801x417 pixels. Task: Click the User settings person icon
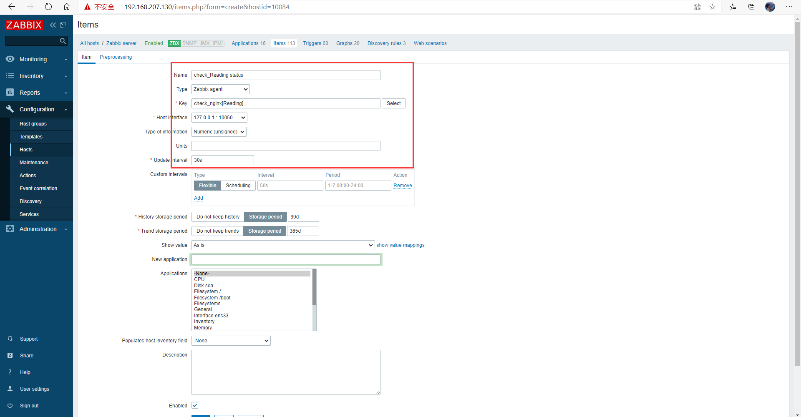click(10, 389)
